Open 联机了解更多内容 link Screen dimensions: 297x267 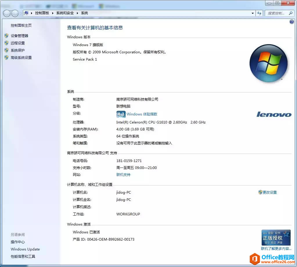point(276,249)
